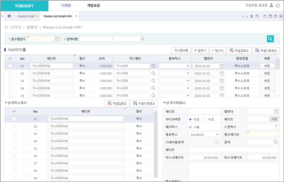Click the 행추가 button

(200, 51)
